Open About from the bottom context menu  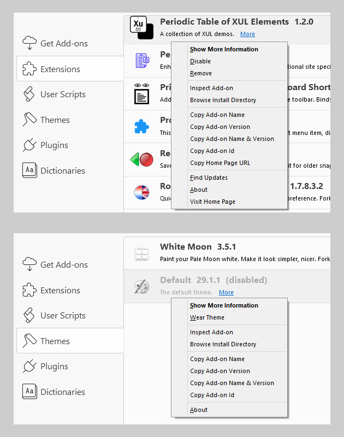(x=229, y=410)
